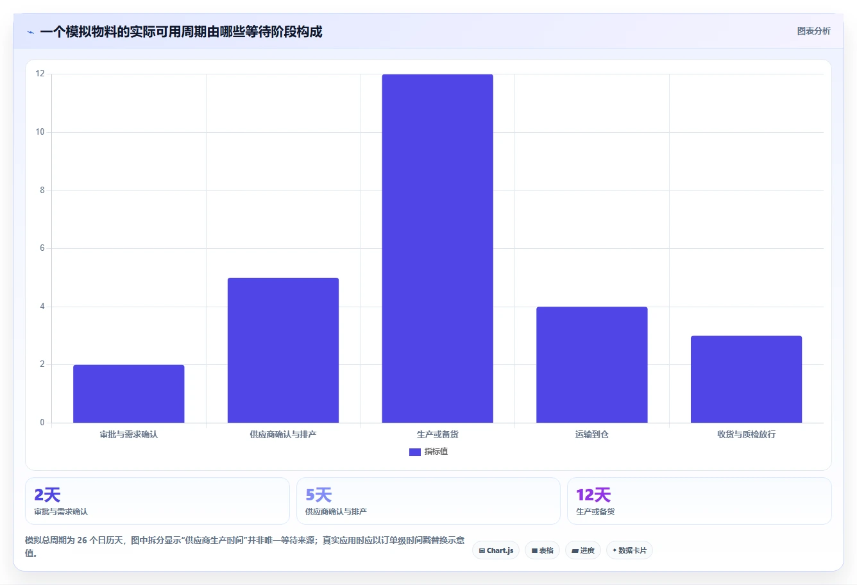
Task: Toggle the 指标值 legend color box
Action: (414, 452)
